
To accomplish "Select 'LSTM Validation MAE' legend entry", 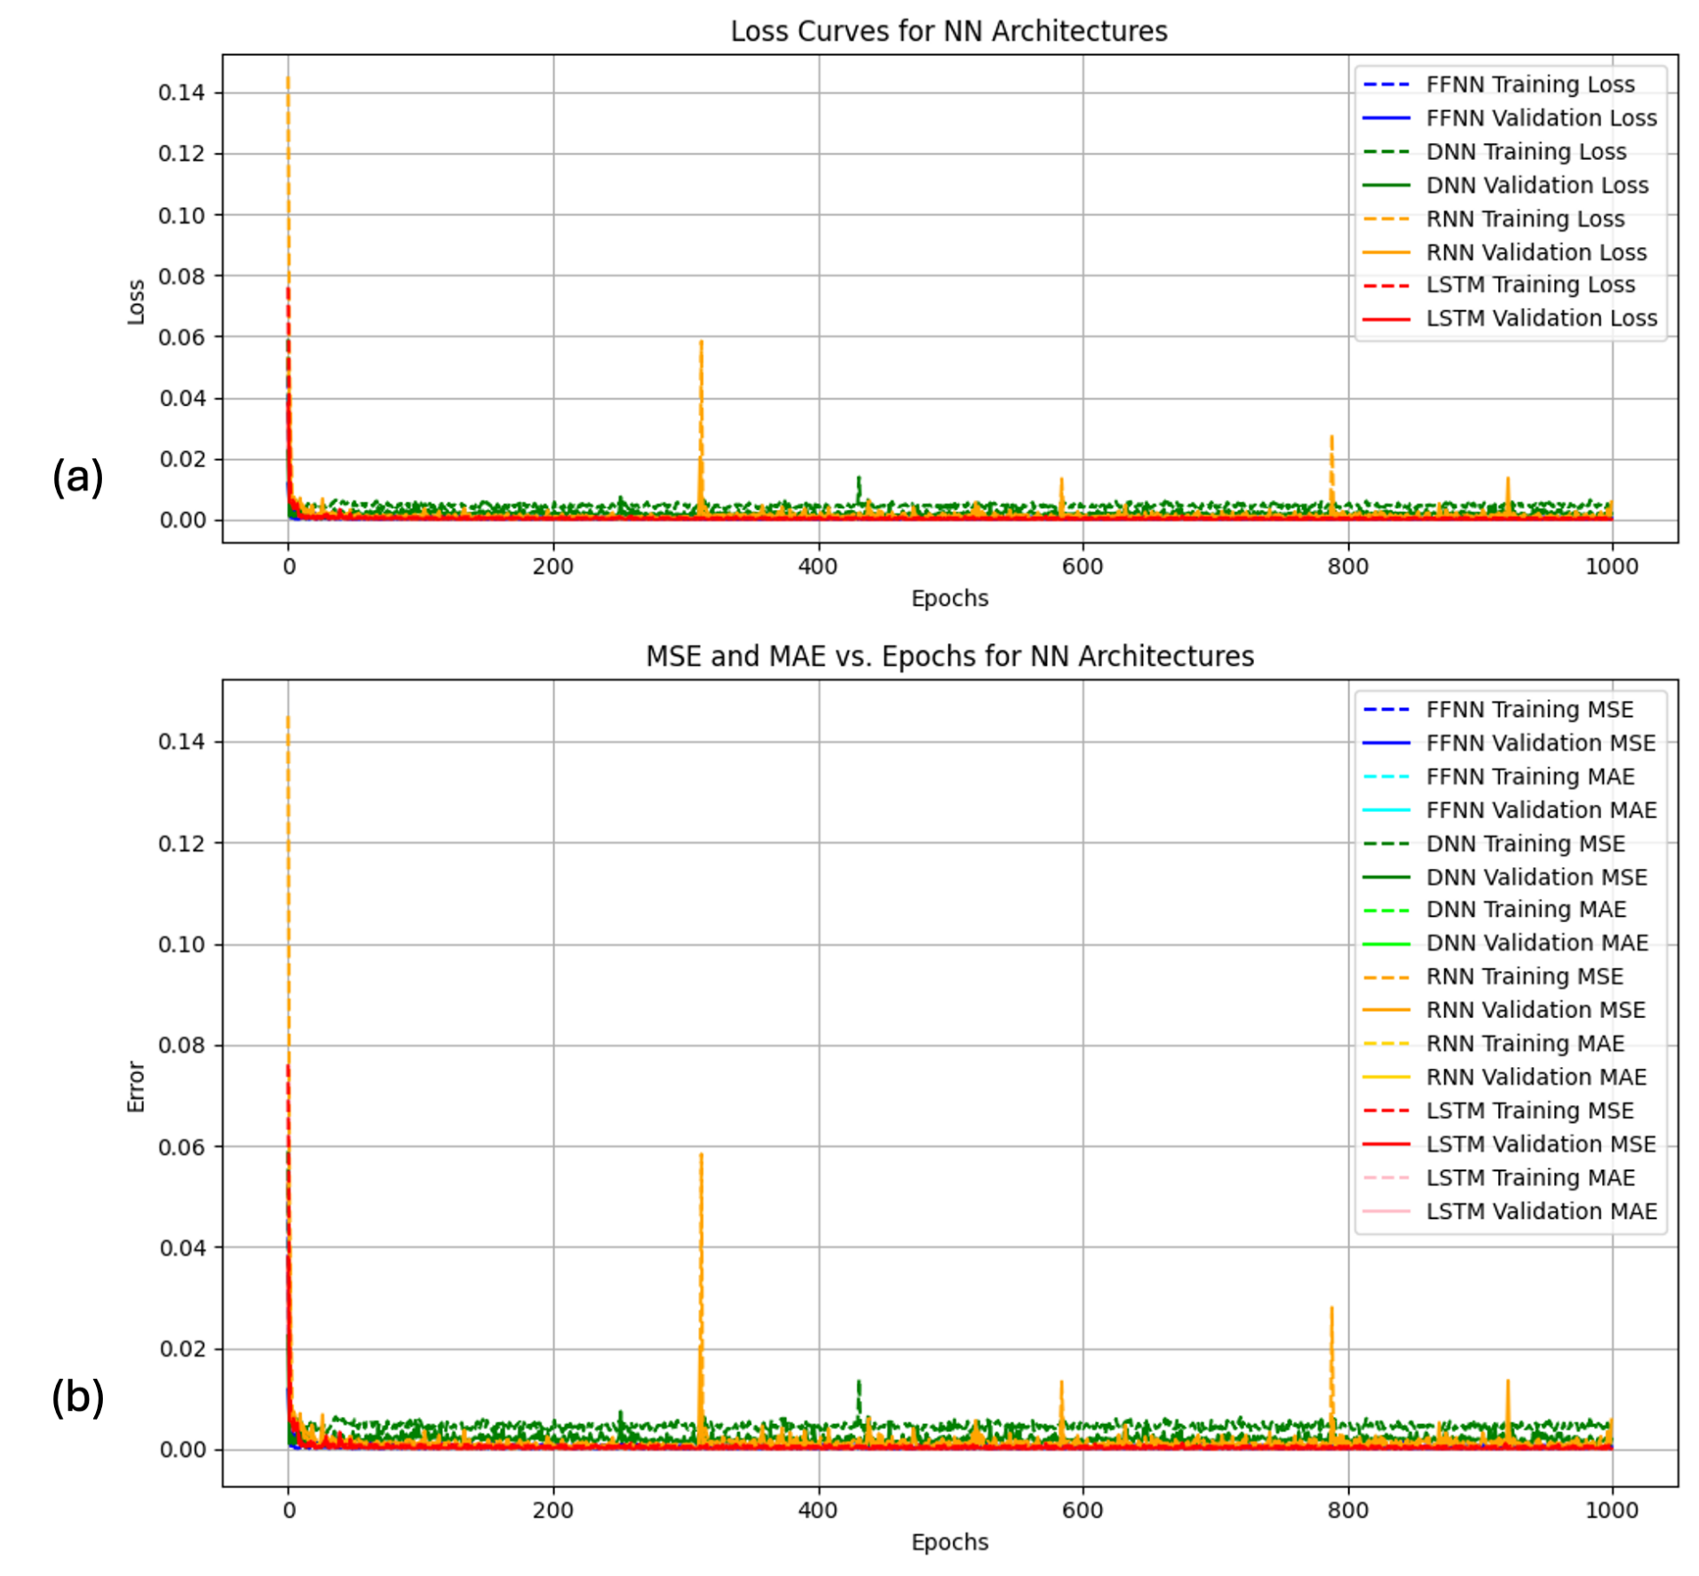I will pos(1510,1212).
